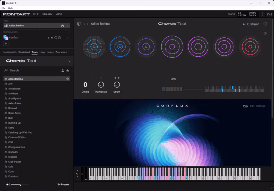The width and height of the screenshot is (274, 191).
Task: Open the One-shots browser tab
Action: (x=61, y=52)
